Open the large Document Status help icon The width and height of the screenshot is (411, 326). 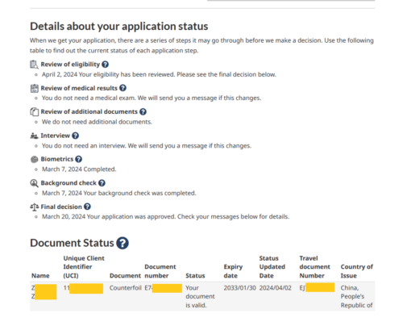point(122,243)
